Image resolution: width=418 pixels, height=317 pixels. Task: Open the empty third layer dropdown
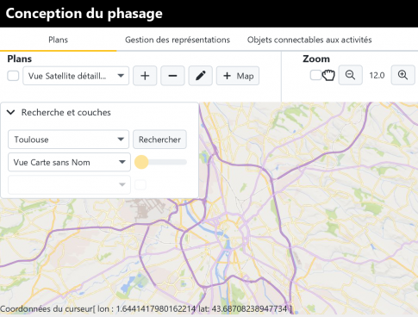tap(69, 184)
